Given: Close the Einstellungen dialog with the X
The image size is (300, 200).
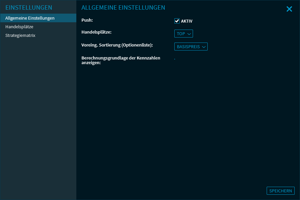Looking at the screenshot, I should 289,9.
